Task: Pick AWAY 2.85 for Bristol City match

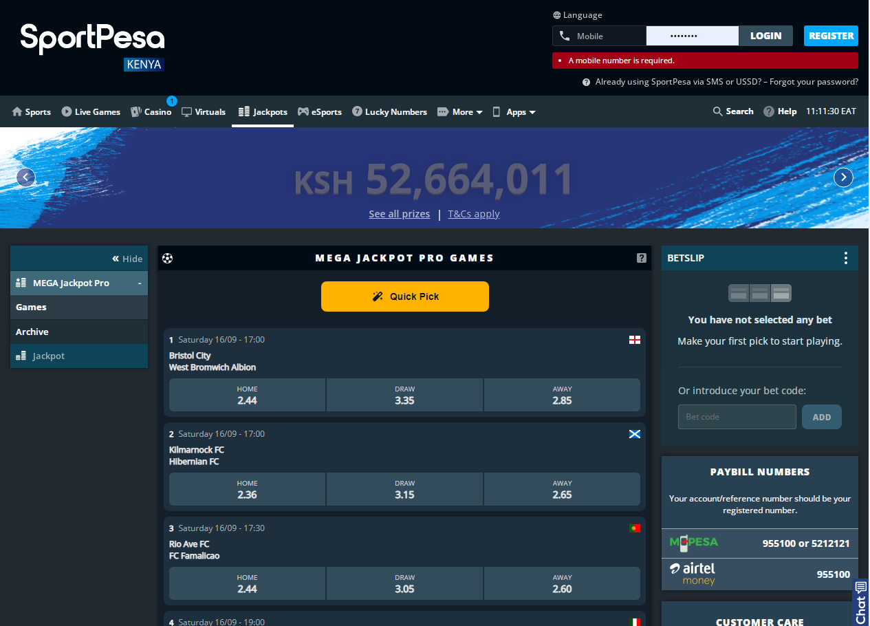Action: tap(562, 395)
